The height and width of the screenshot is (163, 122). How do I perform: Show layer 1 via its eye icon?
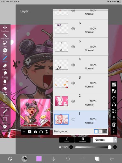click(x=73, y=119)
